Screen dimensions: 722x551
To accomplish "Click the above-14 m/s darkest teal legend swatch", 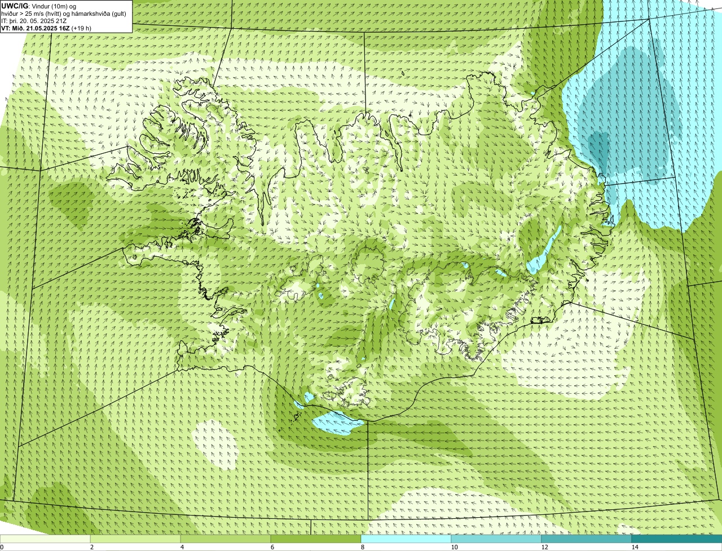I will point(677,539).
